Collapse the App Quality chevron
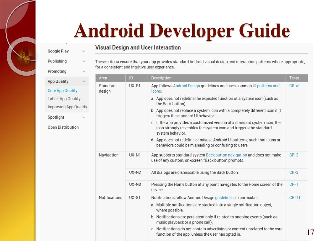Screen dimensions: 321x241 (x=84, y=81)
